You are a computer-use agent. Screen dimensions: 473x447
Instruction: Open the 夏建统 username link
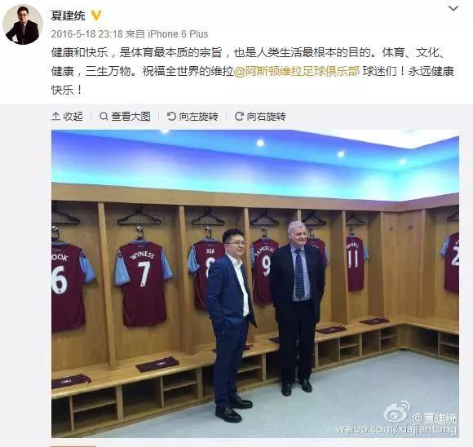tap(69, 15)
